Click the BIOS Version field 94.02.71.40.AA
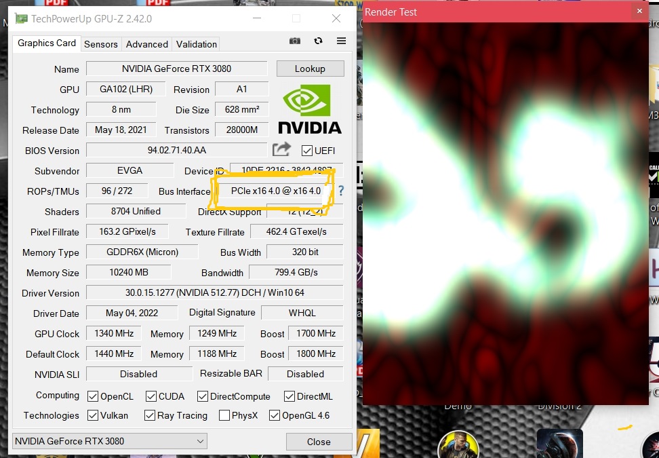 (176, 150)
